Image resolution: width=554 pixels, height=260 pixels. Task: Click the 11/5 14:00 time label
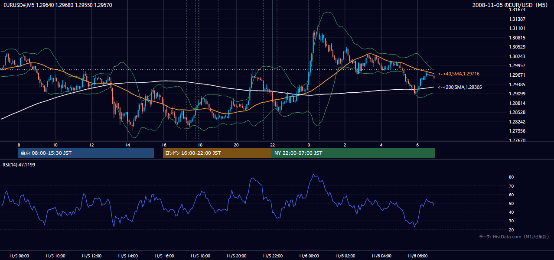pyautogui.click(x=127, y=256)
